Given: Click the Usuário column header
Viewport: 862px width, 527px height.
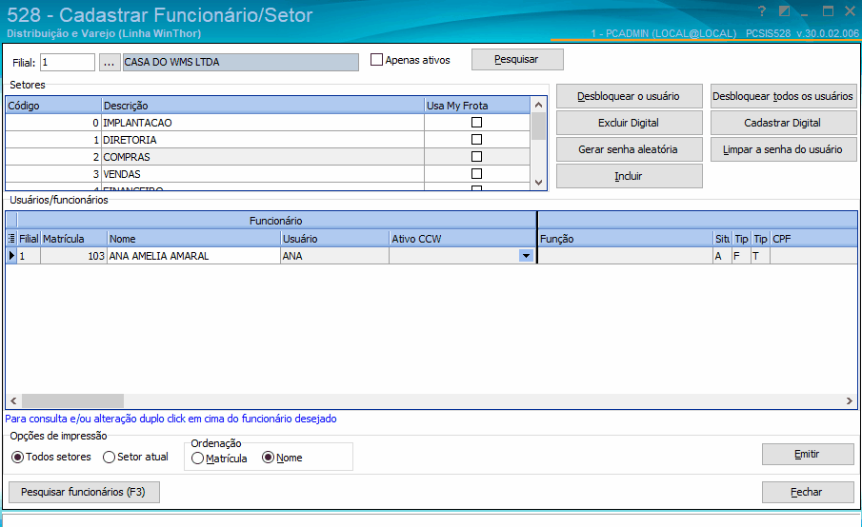Looking at the screenshot, I should [334, 239].
